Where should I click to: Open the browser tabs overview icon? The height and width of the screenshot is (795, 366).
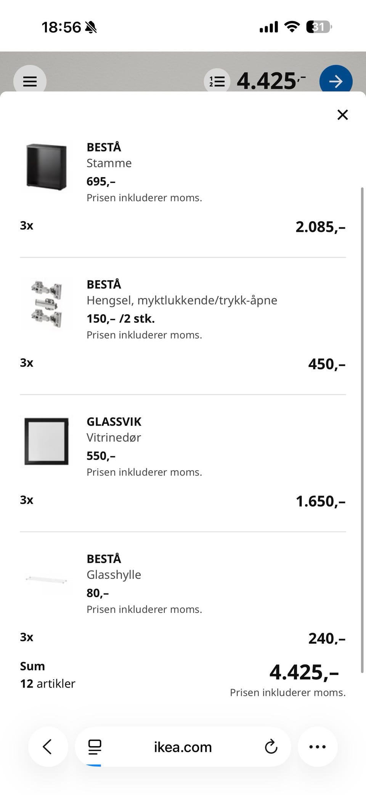coord(95,747)
